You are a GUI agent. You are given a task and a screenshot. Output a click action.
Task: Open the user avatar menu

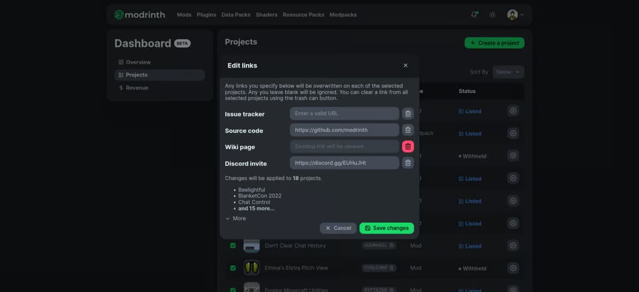pos(515,14)
